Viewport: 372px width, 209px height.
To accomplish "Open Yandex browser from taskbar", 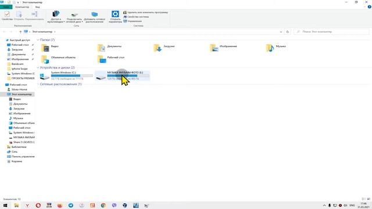I will tap(27, 206).
